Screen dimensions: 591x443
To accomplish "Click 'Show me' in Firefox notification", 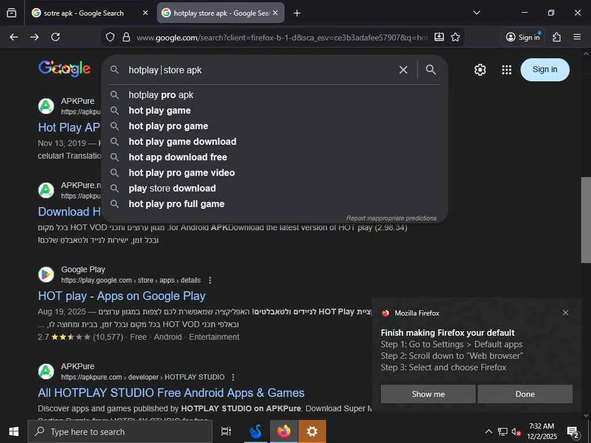I will pyautogui.click(x=428, y=394).
